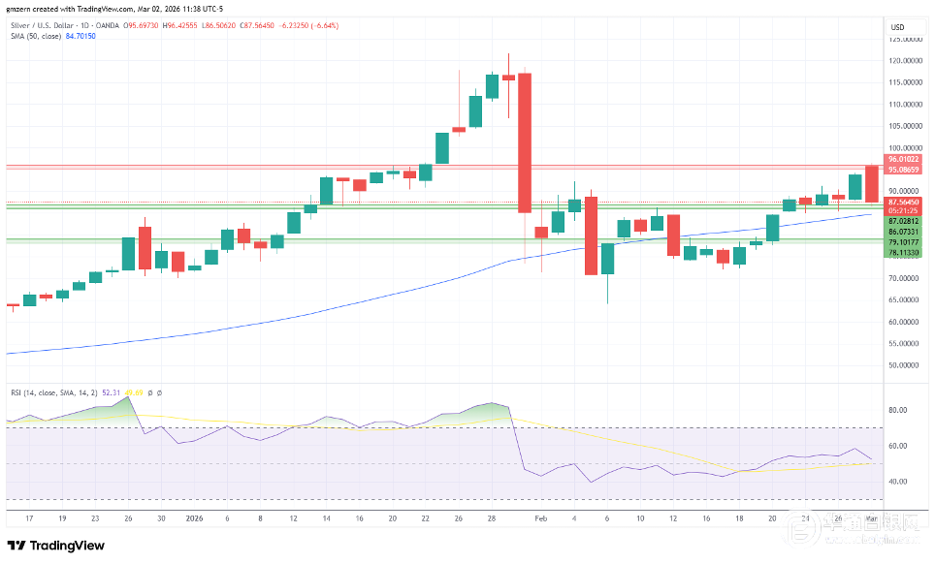This screenshot has height=564, width=935.
Task: Click the SMA value 84.70150
Action: [x=81, y=36]
